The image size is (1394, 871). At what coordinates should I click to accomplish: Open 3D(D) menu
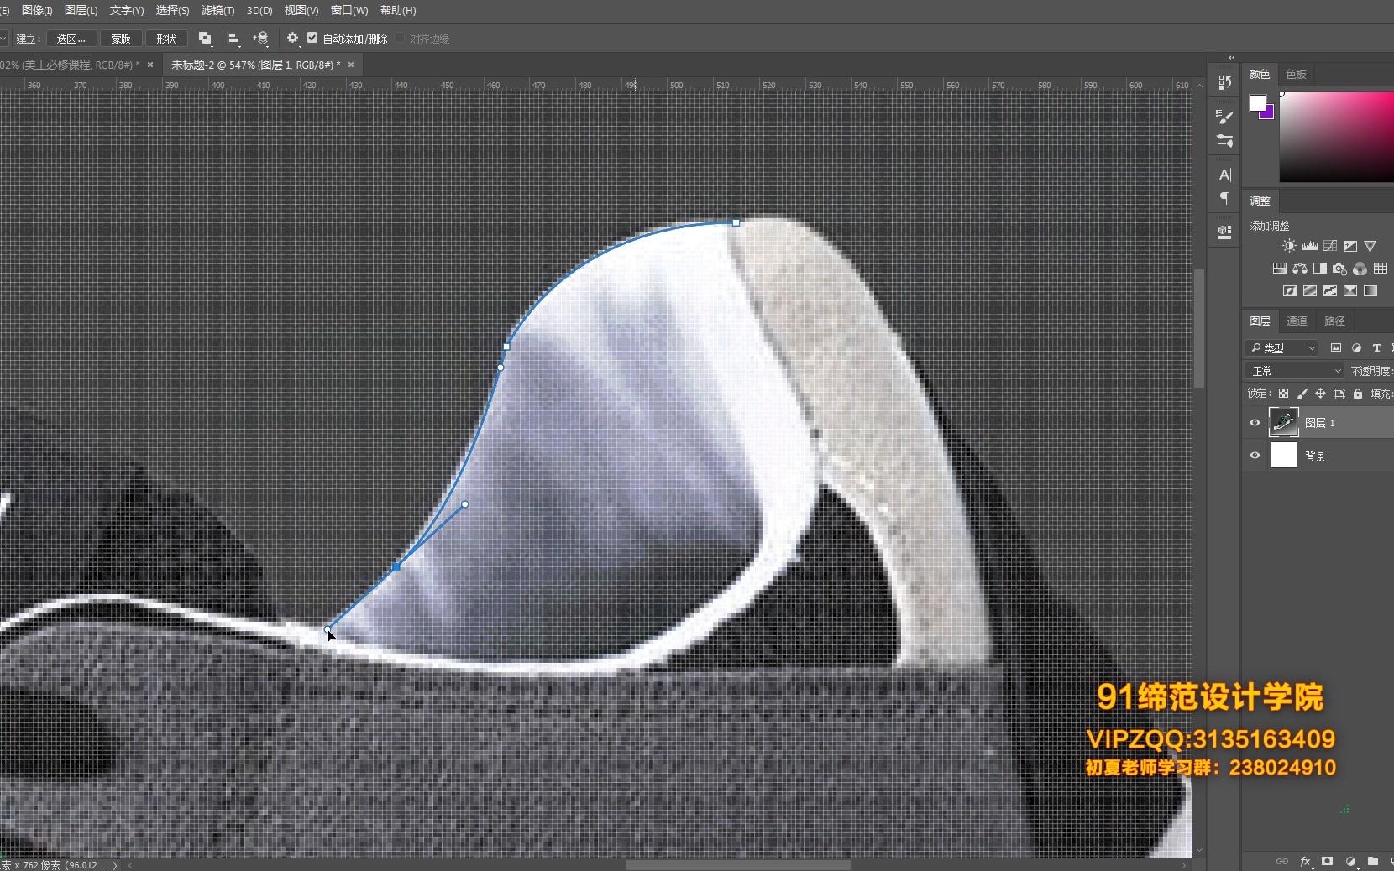pos(259,10)
